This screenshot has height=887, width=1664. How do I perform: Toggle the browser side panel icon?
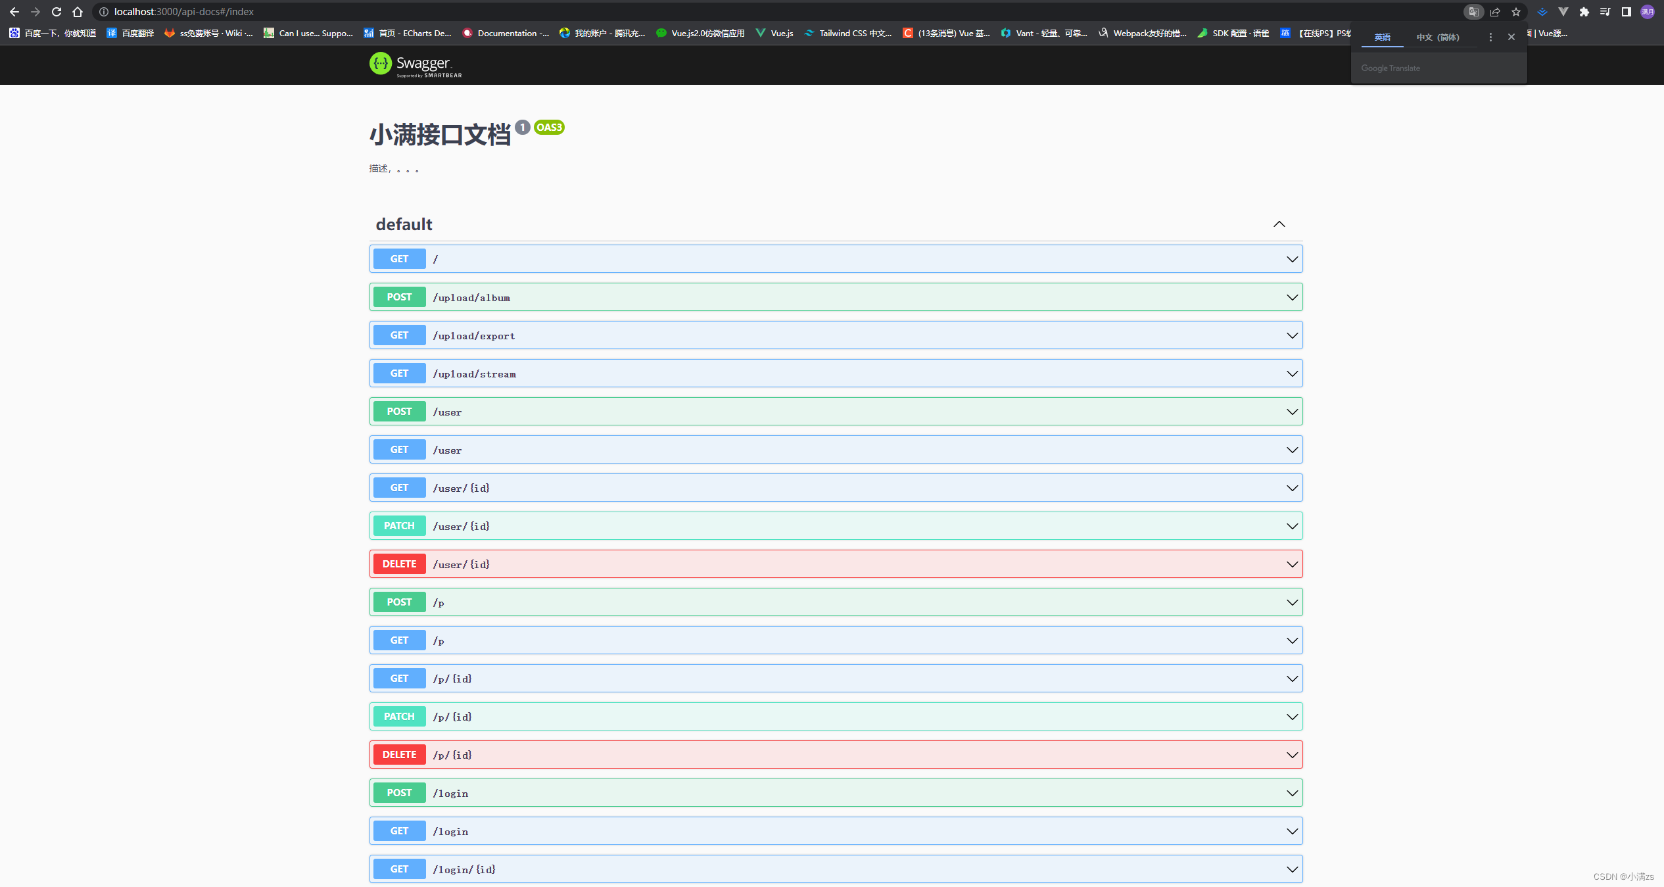(x=1627, y=12)
